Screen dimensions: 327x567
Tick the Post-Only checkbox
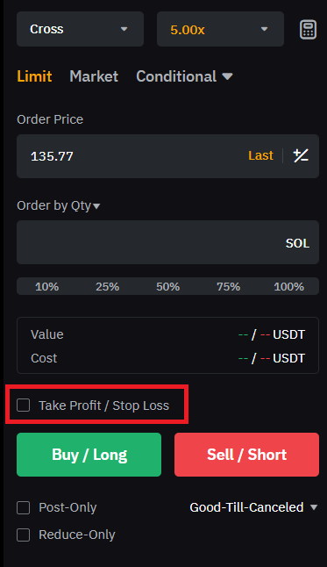coord(24,507)
